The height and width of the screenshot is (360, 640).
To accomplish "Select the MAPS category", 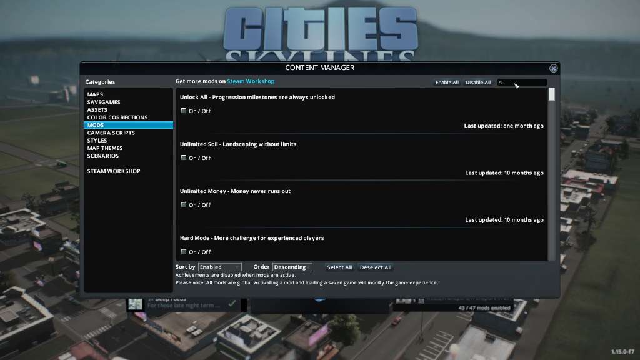I will coord(96,94).
